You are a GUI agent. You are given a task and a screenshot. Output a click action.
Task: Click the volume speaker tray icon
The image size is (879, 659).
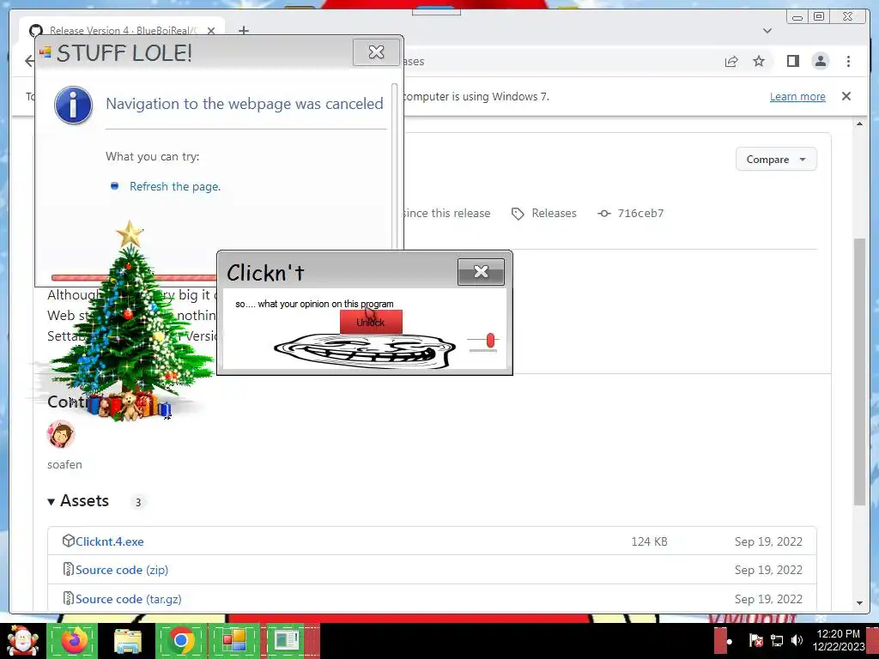(797, 640)
